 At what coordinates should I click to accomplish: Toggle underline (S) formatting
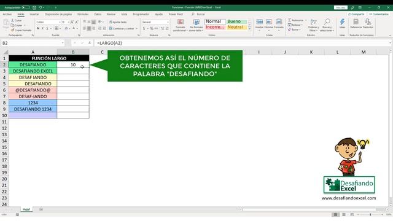47,29
